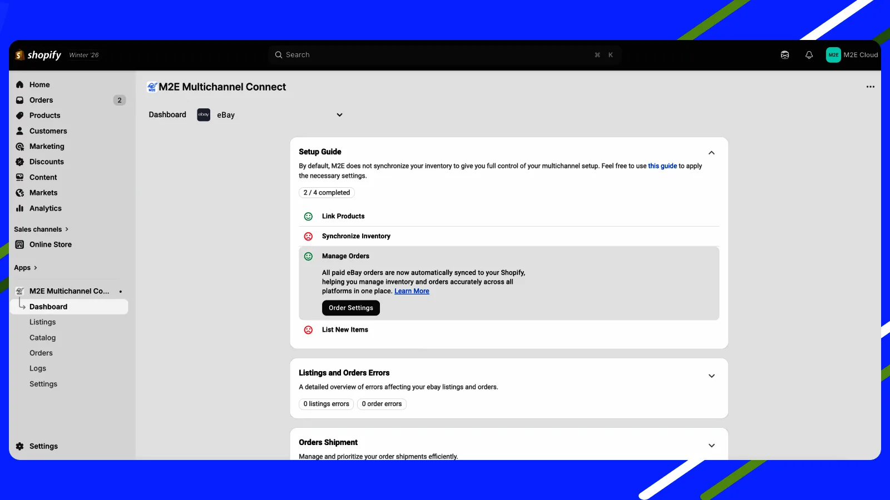Expand the Orders Shipment card

click(711, 446)
